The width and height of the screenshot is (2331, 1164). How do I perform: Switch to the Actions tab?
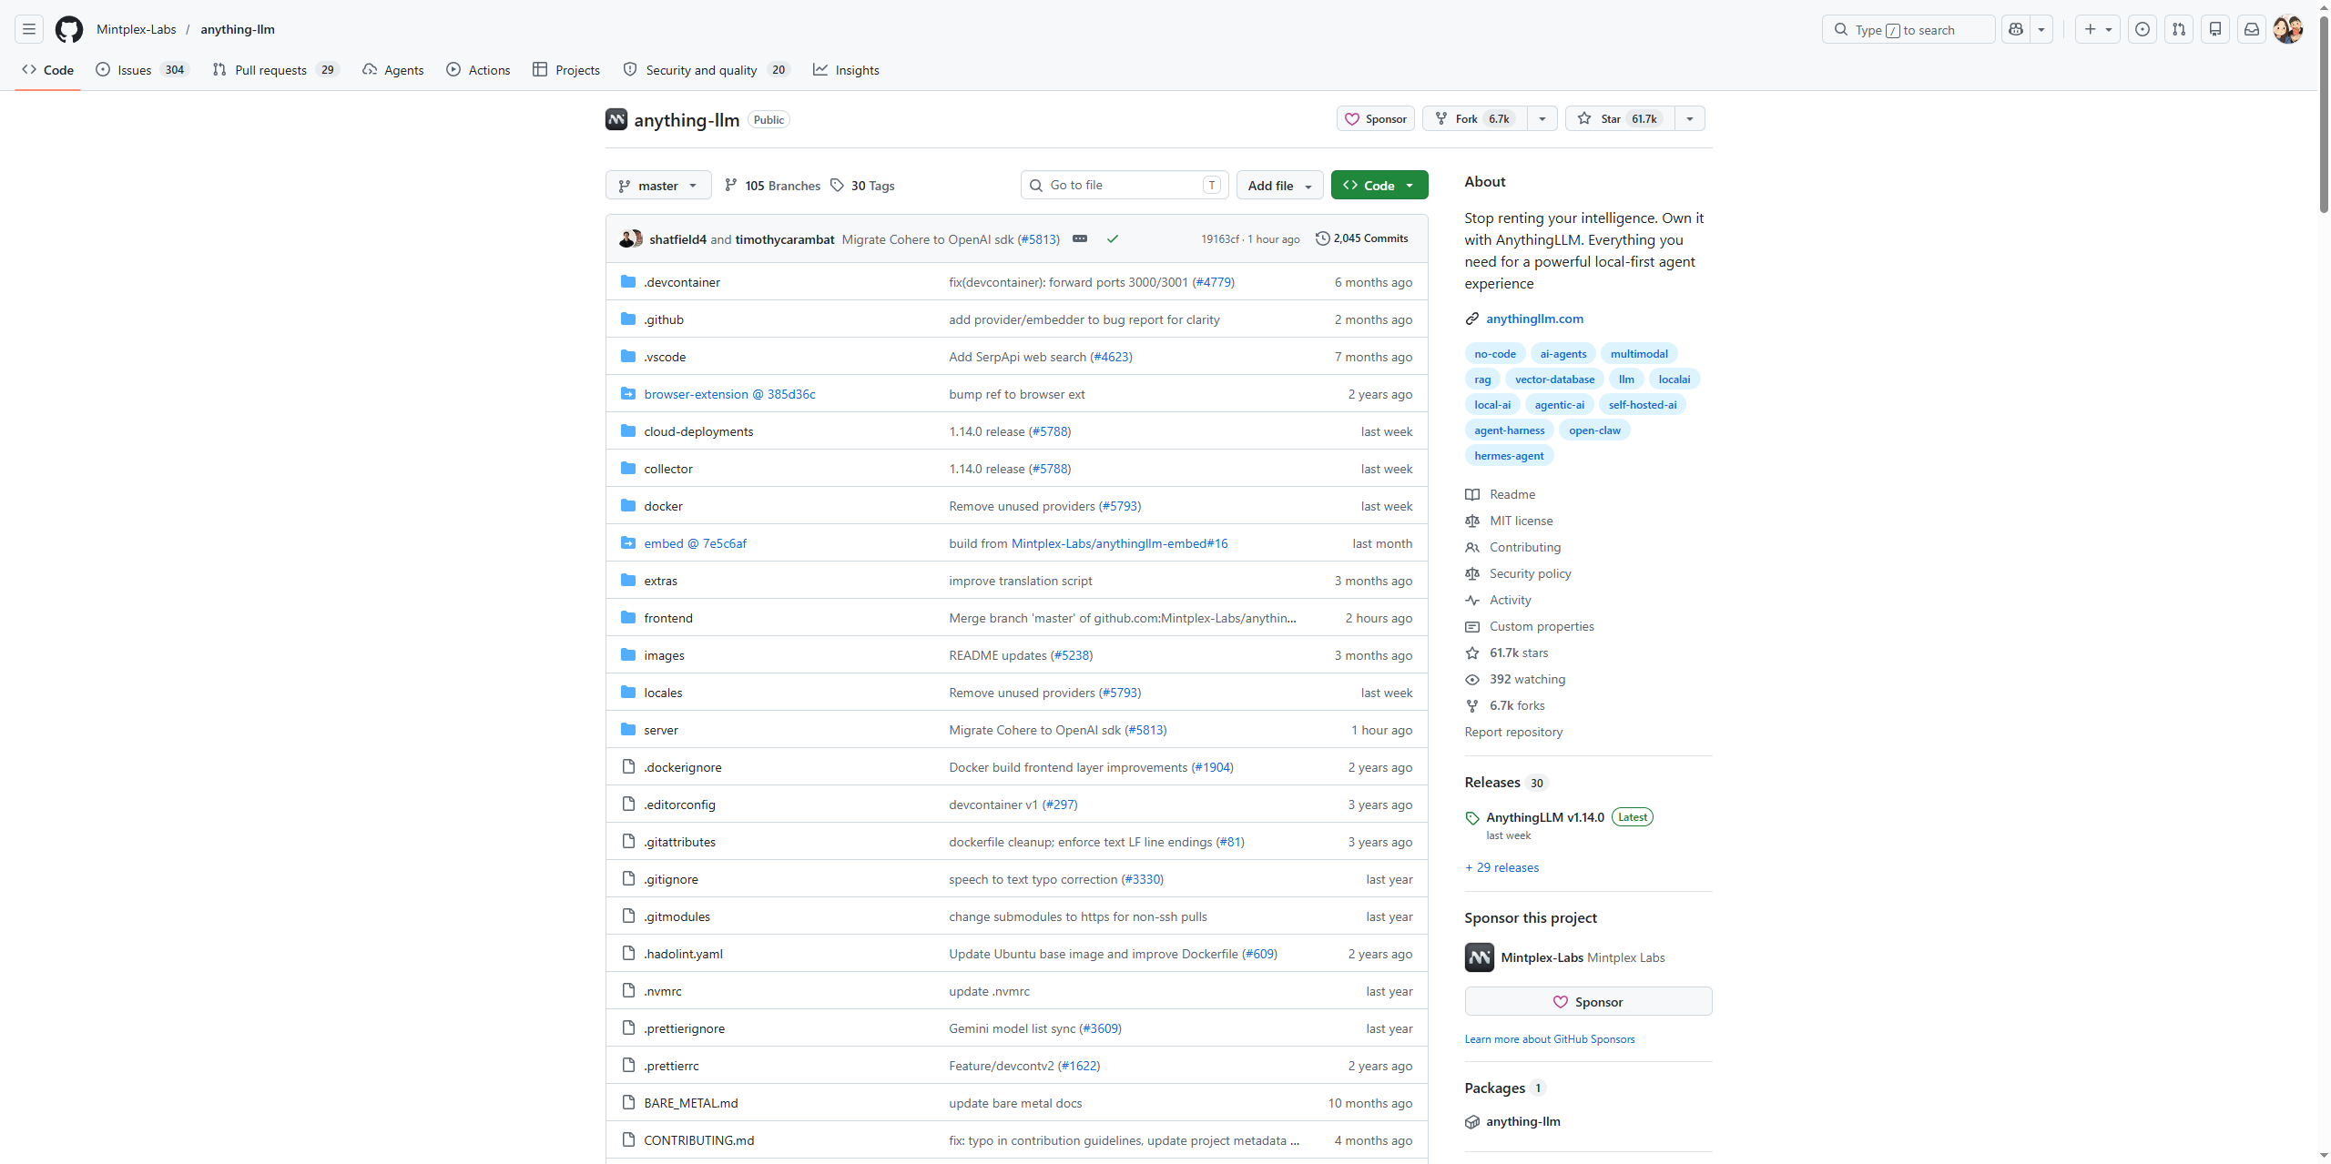[x=478, y=69]
